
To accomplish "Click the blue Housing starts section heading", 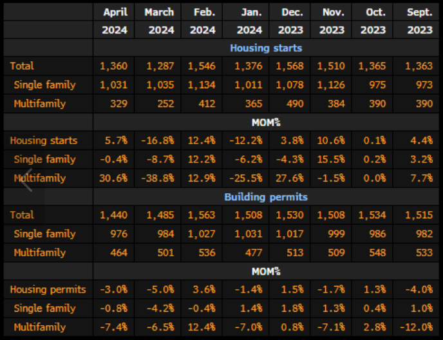I will click(266, 48).
